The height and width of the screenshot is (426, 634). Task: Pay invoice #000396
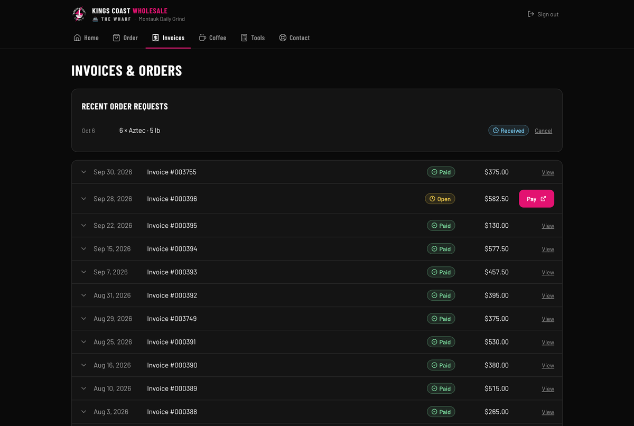click(536, 199)
